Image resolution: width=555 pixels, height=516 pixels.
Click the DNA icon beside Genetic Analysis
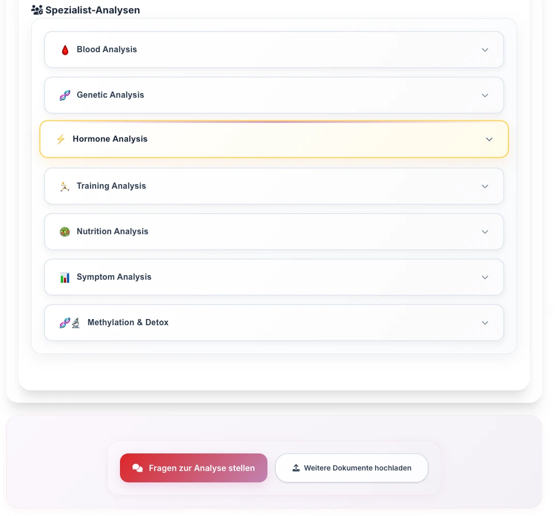[x=65, y=95]
